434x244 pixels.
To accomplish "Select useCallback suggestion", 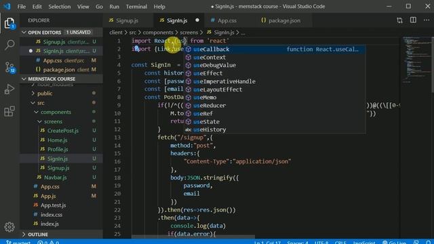I will [275, 49].
